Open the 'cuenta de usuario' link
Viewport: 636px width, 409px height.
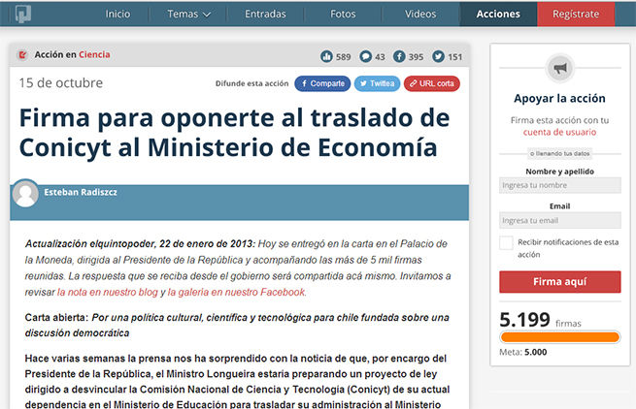[x=559, y=132]
